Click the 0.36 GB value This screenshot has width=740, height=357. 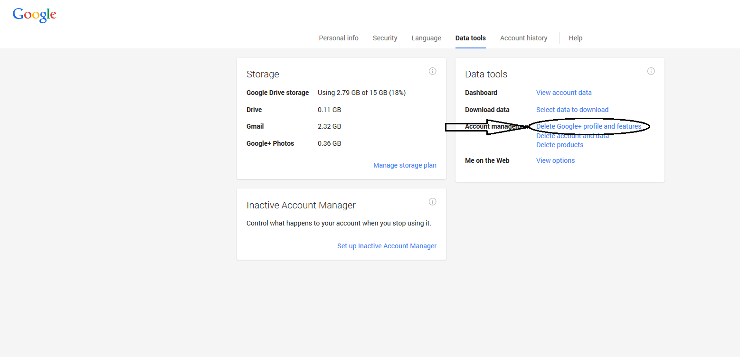tap(329, 143)
